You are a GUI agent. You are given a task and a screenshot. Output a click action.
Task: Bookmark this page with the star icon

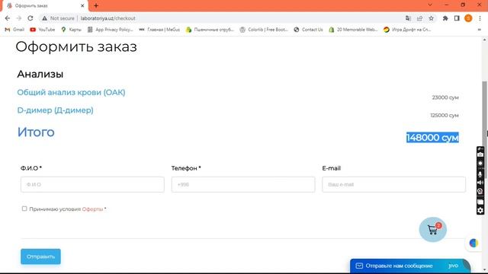431,18
